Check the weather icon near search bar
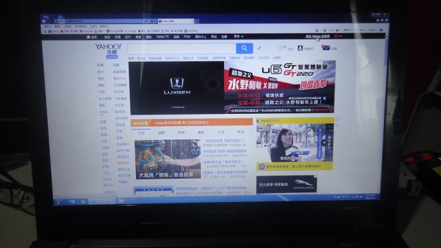 [280, 48]
